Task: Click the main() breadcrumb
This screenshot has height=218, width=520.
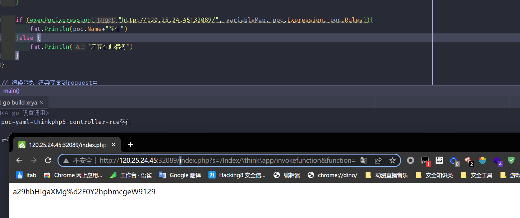Action: coord(11,91)
